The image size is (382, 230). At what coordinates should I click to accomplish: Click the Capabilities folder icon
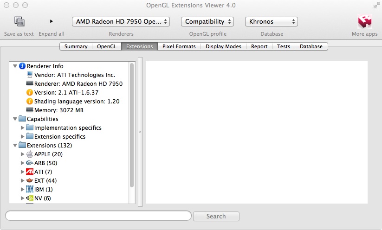point(22,119)
